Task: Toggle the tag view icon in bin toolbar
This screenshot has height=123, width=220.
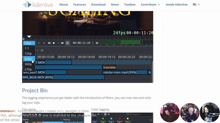Action: (x=105, y=114)
